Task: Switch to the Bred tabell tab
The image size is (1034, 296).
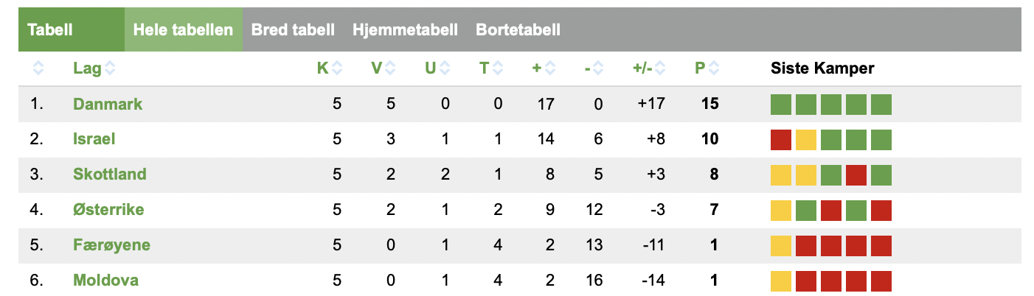Action: pyautogui.click(x=293, y=30)
